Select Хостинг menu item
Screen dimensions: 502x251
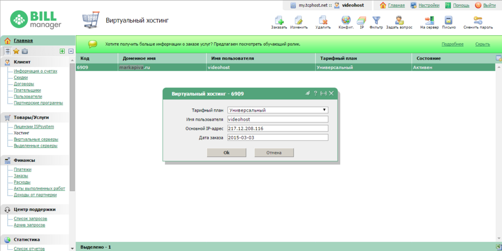[x=22, y=133]
